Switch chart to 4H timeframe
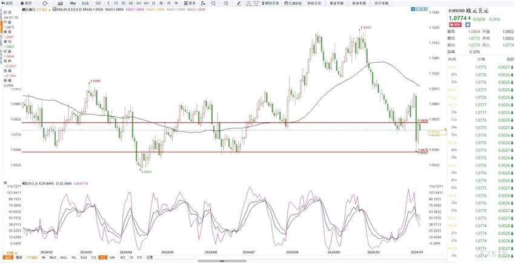The height and width of the screenshot is (263, 515). pyautogui.click(x=146, y=3)
